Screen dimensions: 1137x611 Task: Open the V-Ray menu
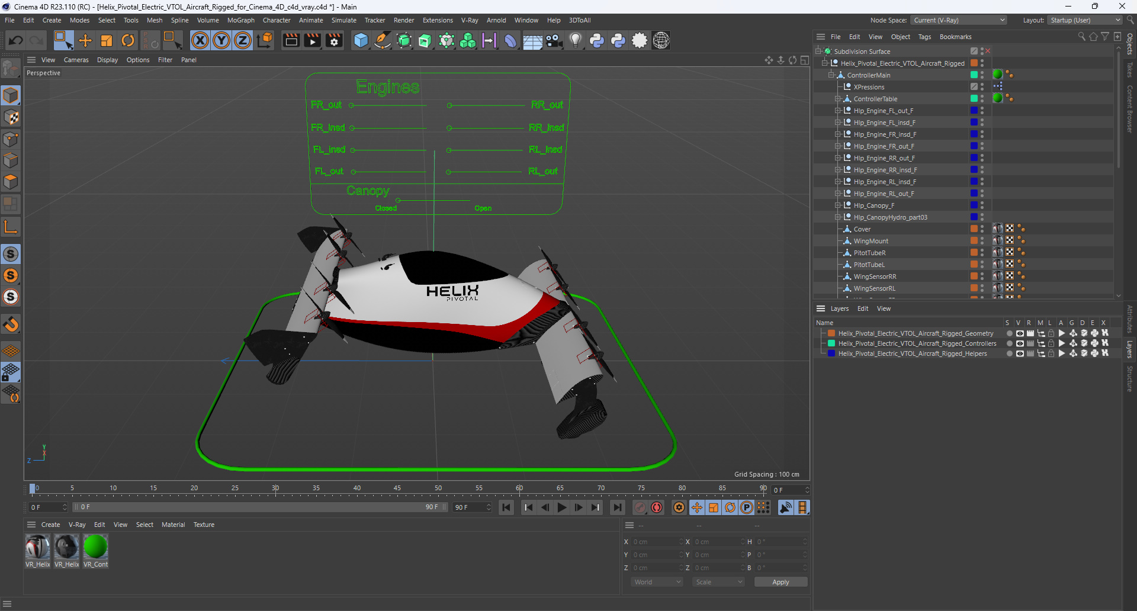coord(470,20)
